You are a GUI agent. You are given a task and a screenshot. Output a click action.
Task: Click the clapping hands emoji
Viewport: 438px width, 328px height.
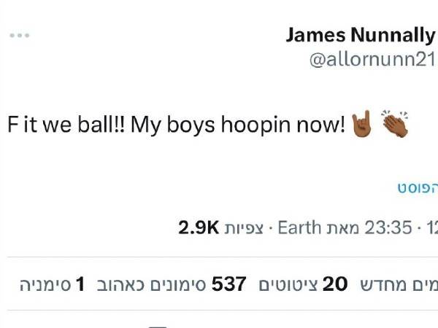[395, 125]
